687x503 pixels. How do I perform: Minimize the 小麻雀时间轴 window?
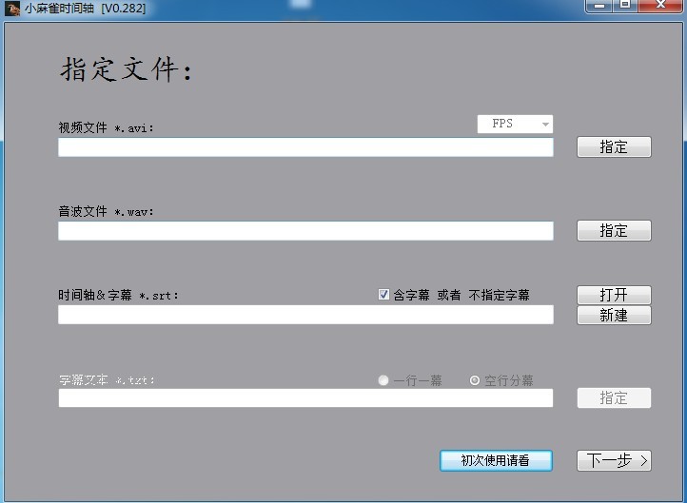tap(599, 6)
